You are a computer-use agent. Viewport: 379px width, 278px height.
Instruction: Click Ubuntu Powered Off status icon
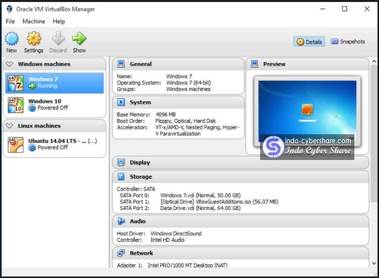32,148
